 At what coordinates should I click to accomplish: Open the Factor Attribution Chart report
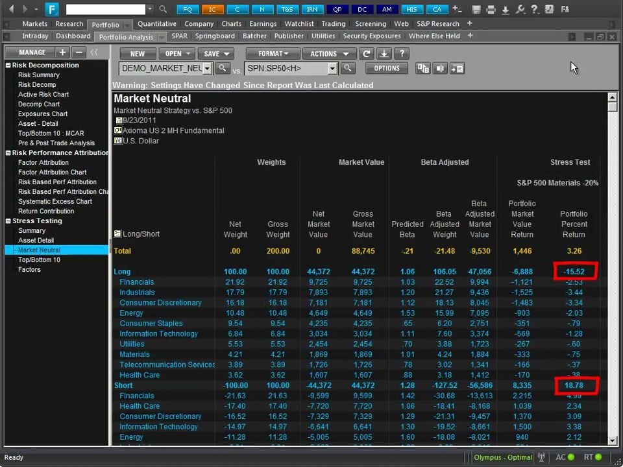(x=52, y=173)
